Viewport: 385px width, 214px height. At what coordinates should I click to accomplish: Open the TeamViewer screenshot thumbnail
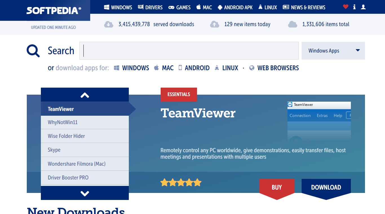click(x=319, y=122)
